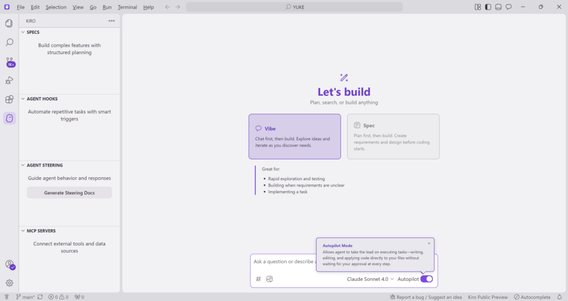Attach image icon in chat input

[x=269, y=279]
